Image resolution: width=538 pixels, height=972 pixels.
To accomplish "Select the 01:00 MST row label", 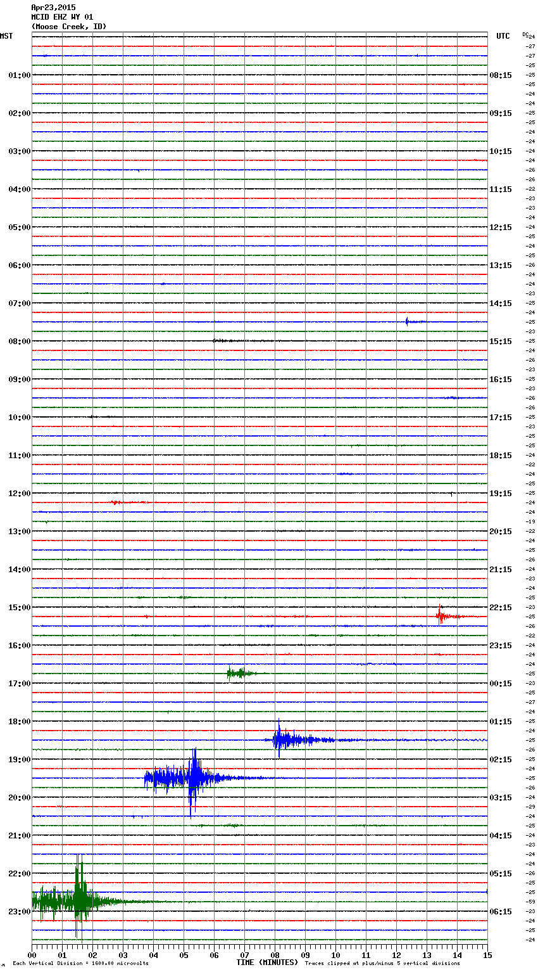I will pos(20,75).
